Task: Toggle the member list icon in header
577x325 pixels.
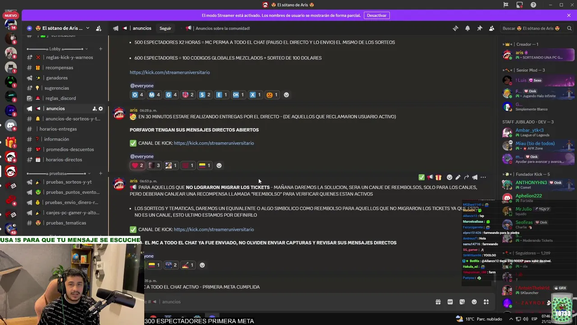Action: 492,28
